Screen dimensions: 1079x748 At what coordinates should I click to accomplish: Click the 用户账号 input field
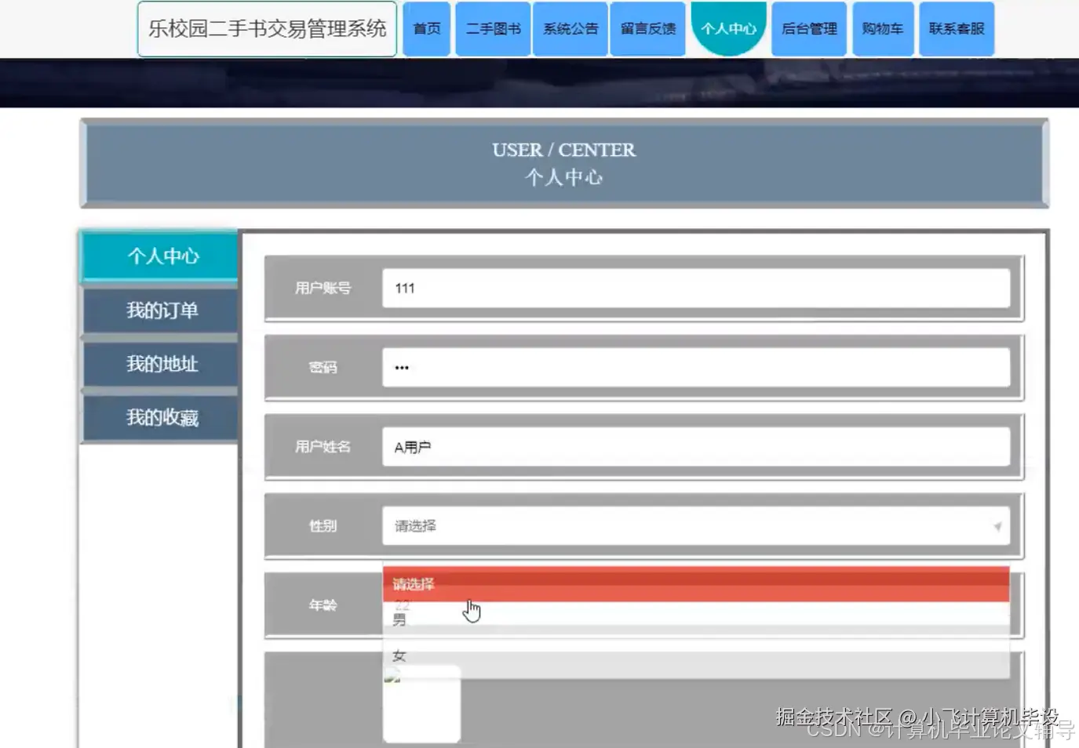pos(695,288)
